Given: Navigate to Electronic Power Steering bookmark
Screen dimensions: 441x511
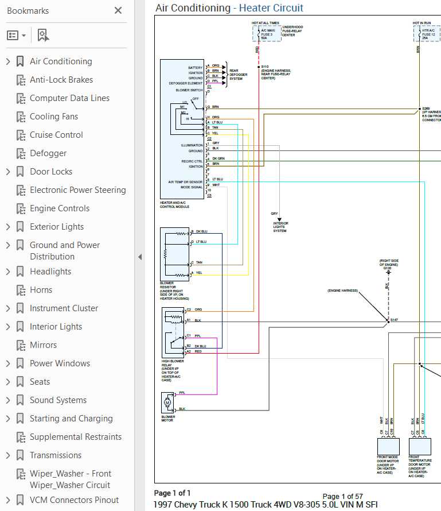Looking at the screenshot, I should pyautogui.click(x=78, y=190).
